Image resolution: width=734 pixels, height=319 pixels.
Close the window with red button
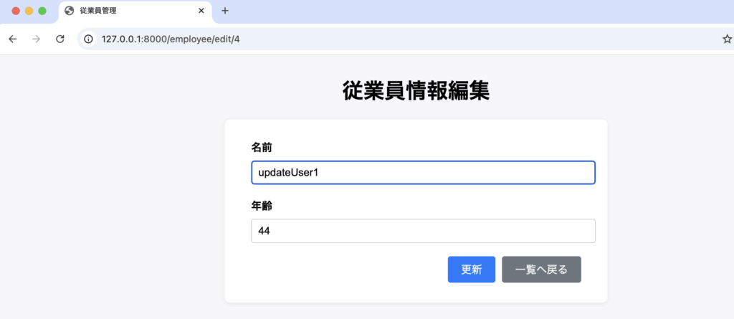(16, 11)
